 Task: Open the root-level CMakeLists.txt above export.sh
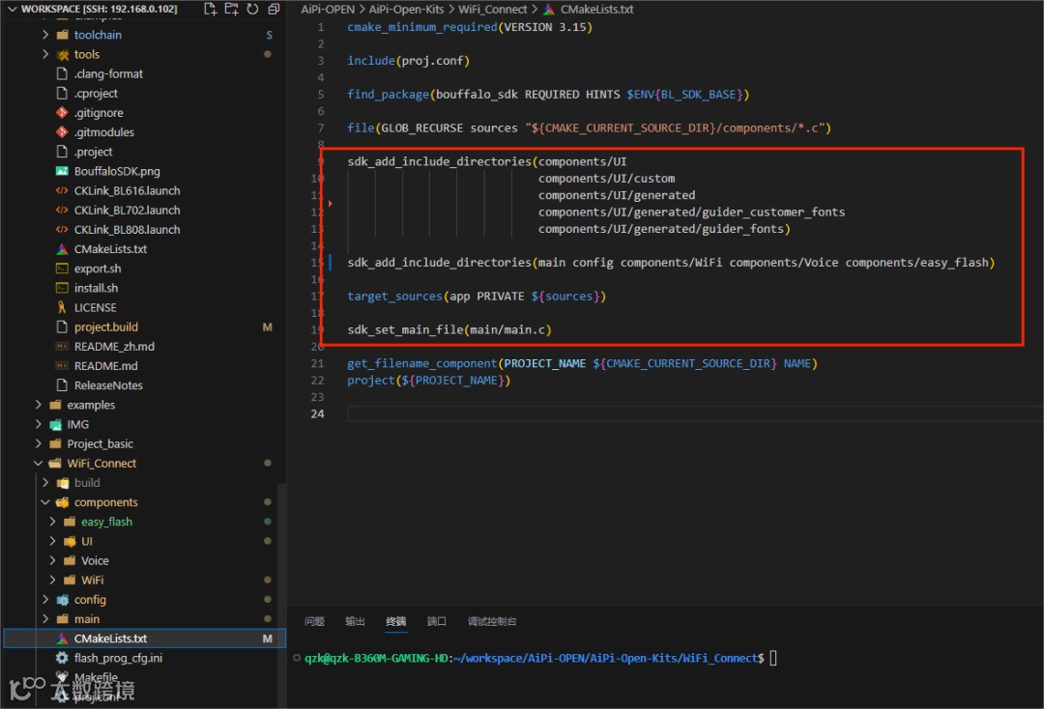(110, 249)
